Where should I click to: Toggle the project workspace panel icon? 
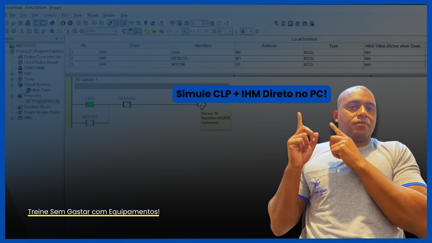[36, 23]
